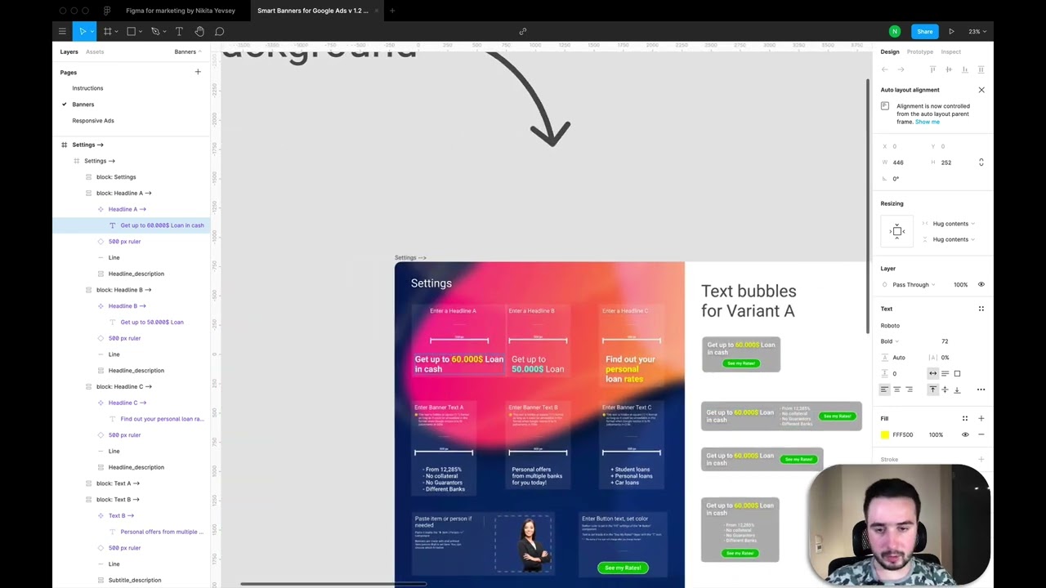The width and height of the screenshot is (1046, 588).
Task: Select the Instructions page
Action: click(87, 88)
